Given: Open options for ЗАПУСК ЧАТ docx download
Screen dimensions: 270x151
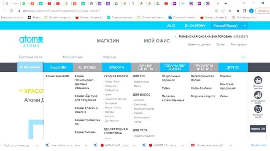Looking at the screenshot, I should pyautogui.click(x=134, y=145).
